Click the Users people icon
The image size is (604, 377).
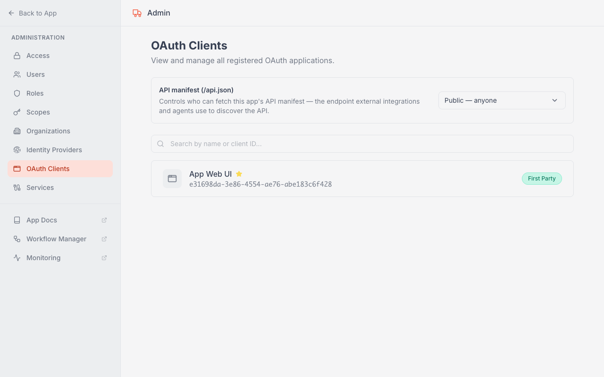17,74
